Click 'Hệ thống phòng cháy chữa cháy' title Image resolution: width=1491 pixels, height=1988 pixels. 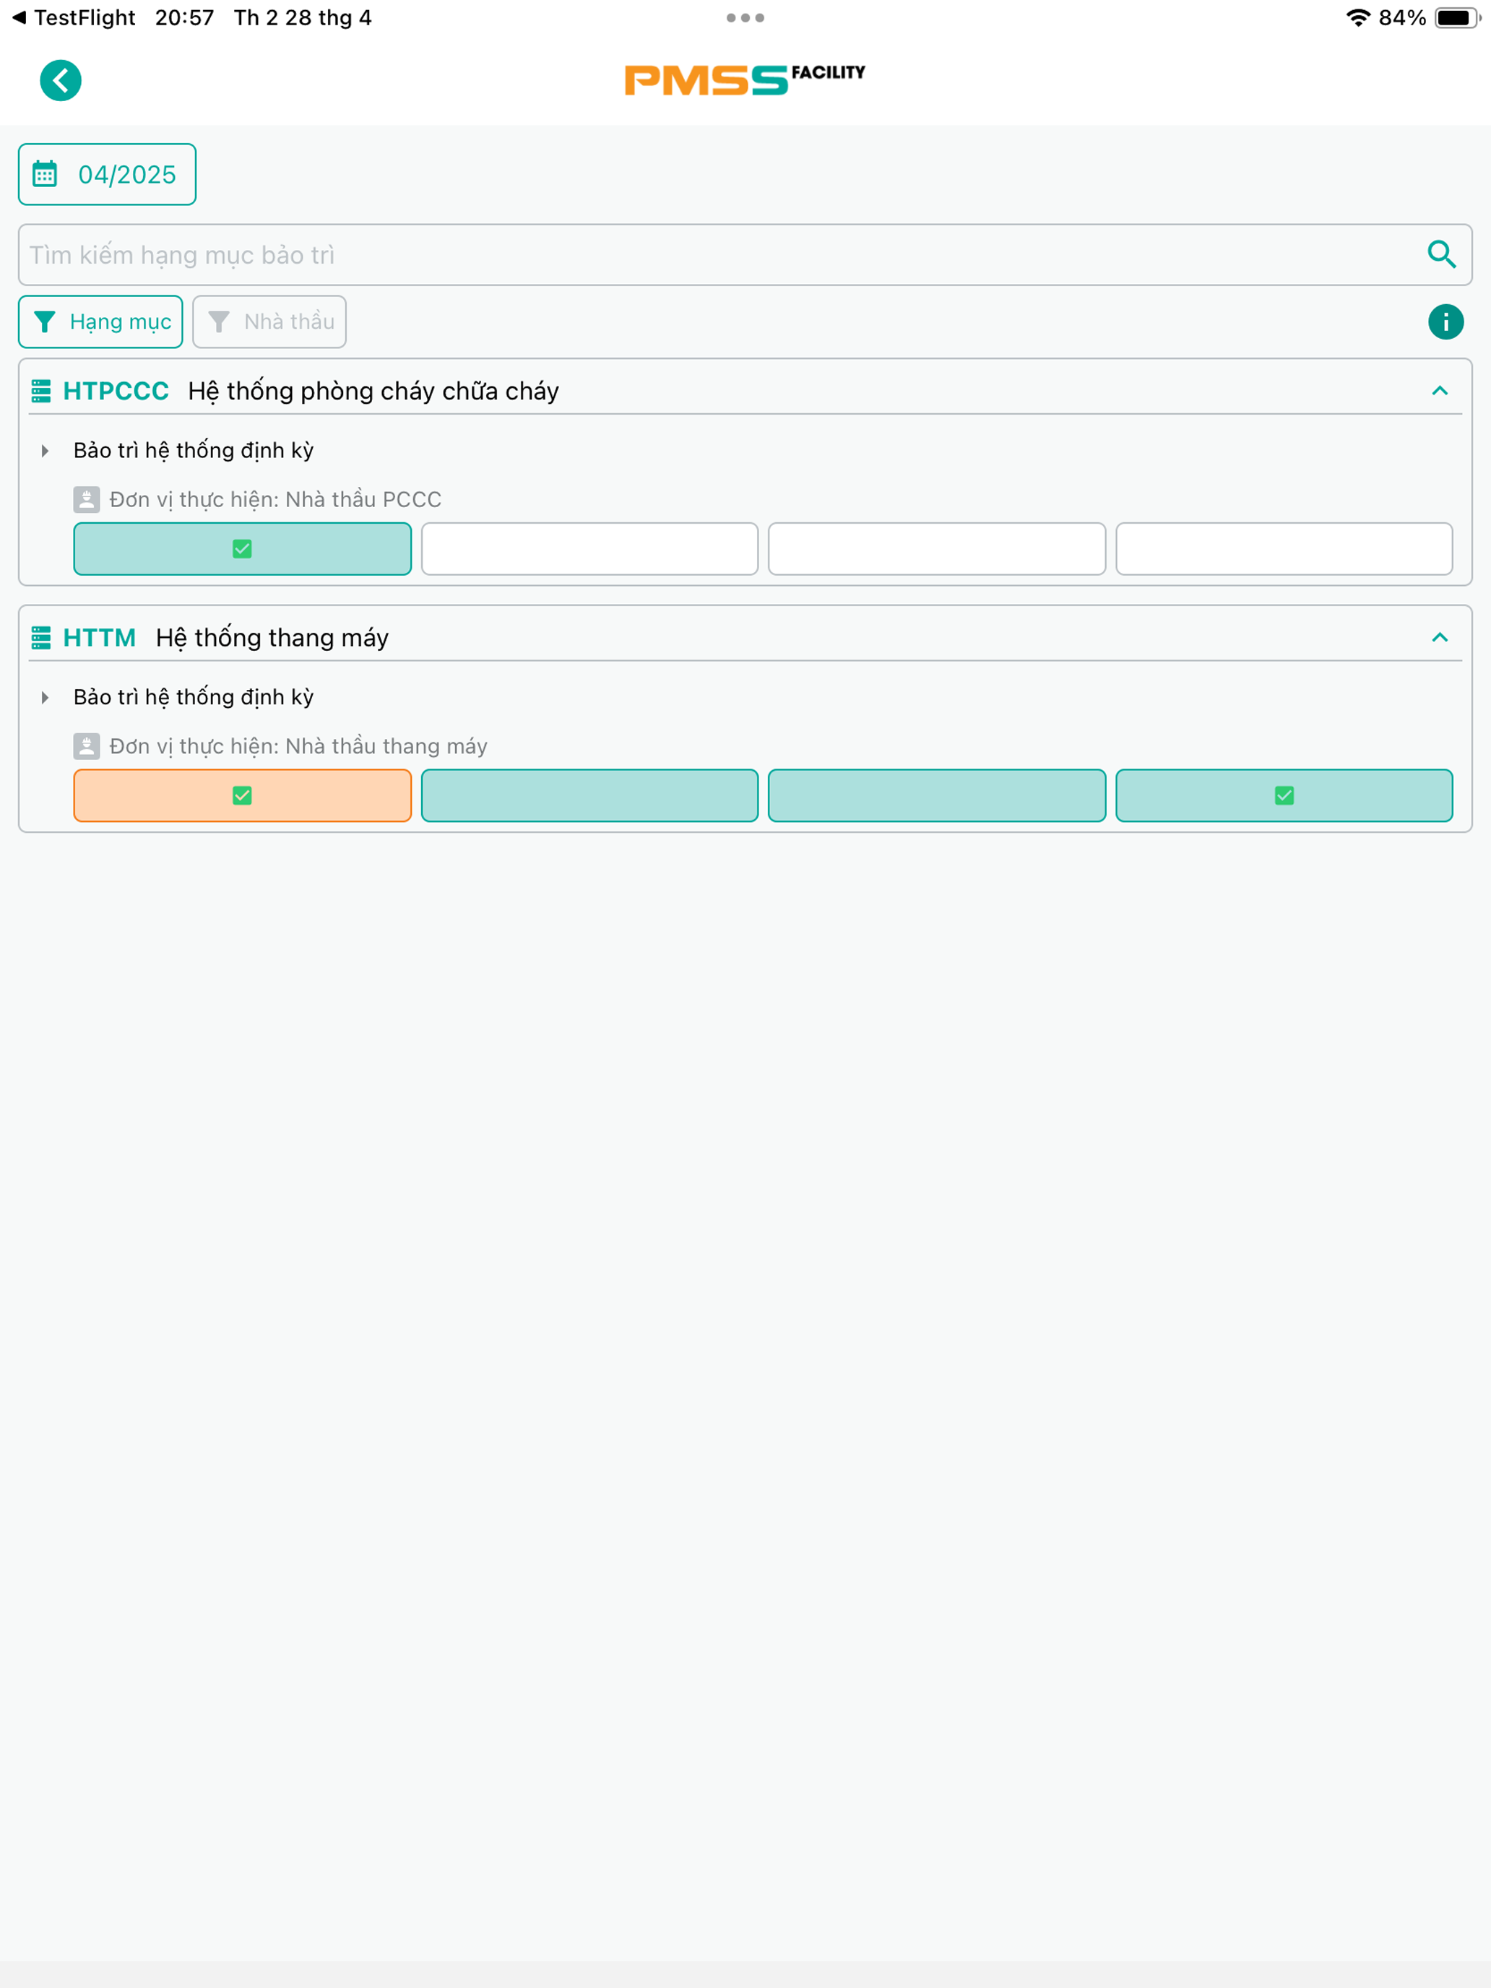(374, 391)
